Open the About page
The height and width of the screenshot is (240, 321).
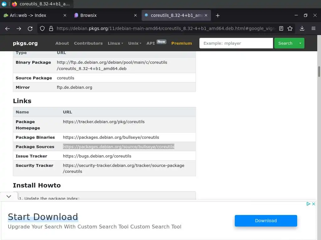pos(62,43)
